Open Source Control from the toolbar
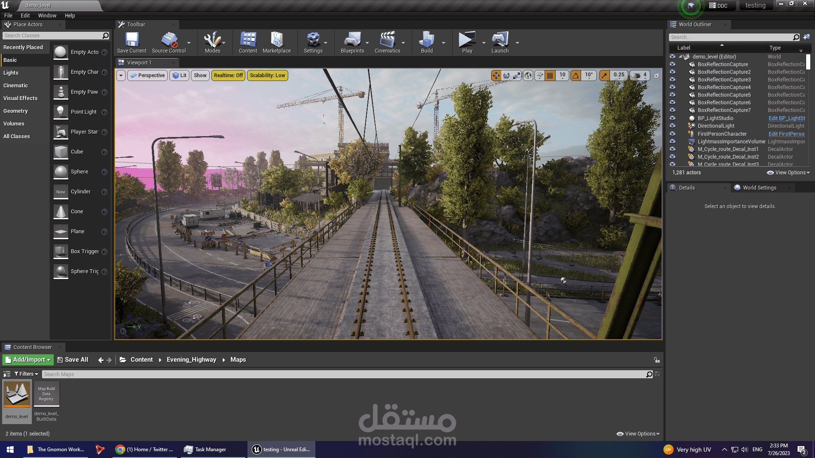815x458 pixels. [x=169, y=42]
